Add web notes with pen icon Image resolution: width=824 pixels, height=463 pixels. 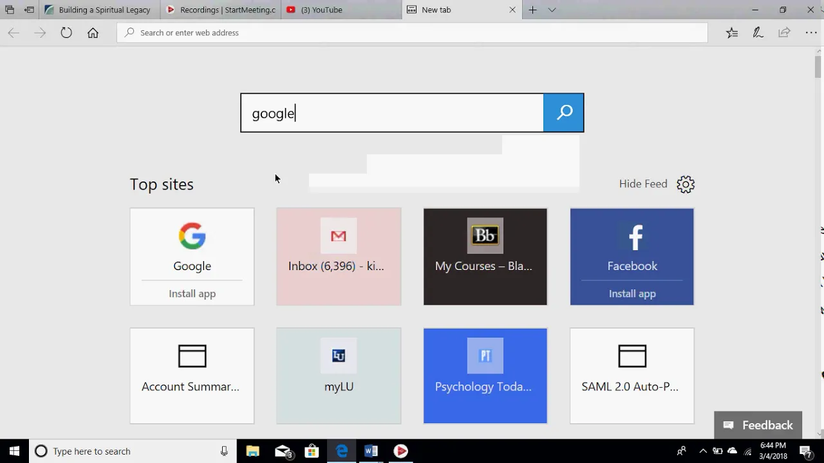758,33
